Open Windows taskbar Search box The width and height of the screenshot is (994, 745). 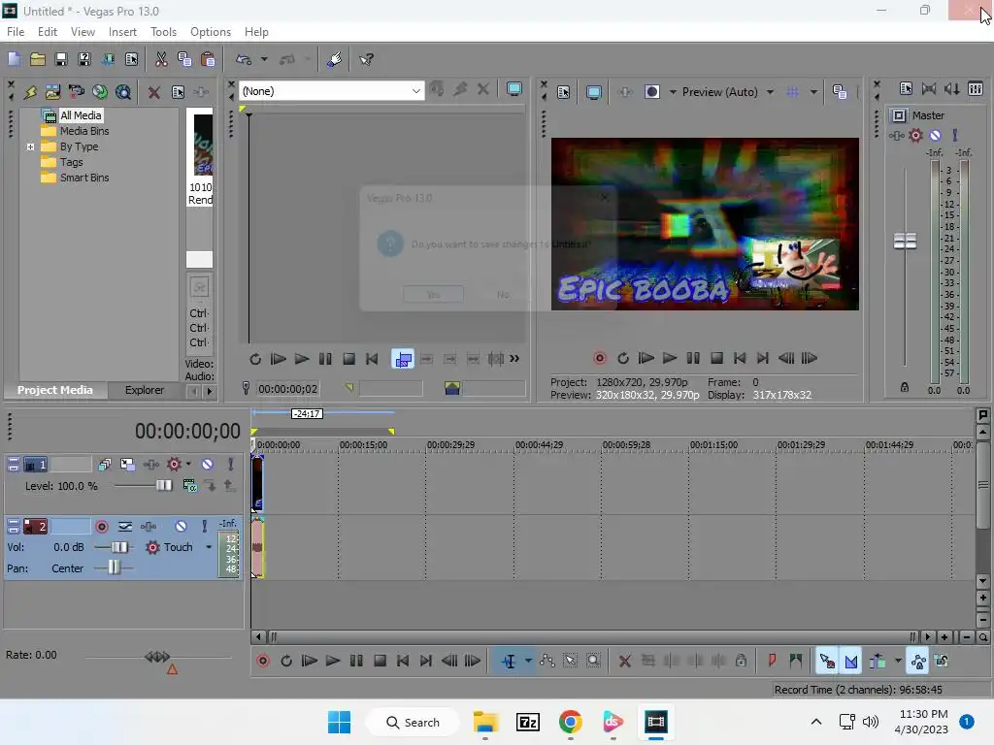tap(413, 722)
